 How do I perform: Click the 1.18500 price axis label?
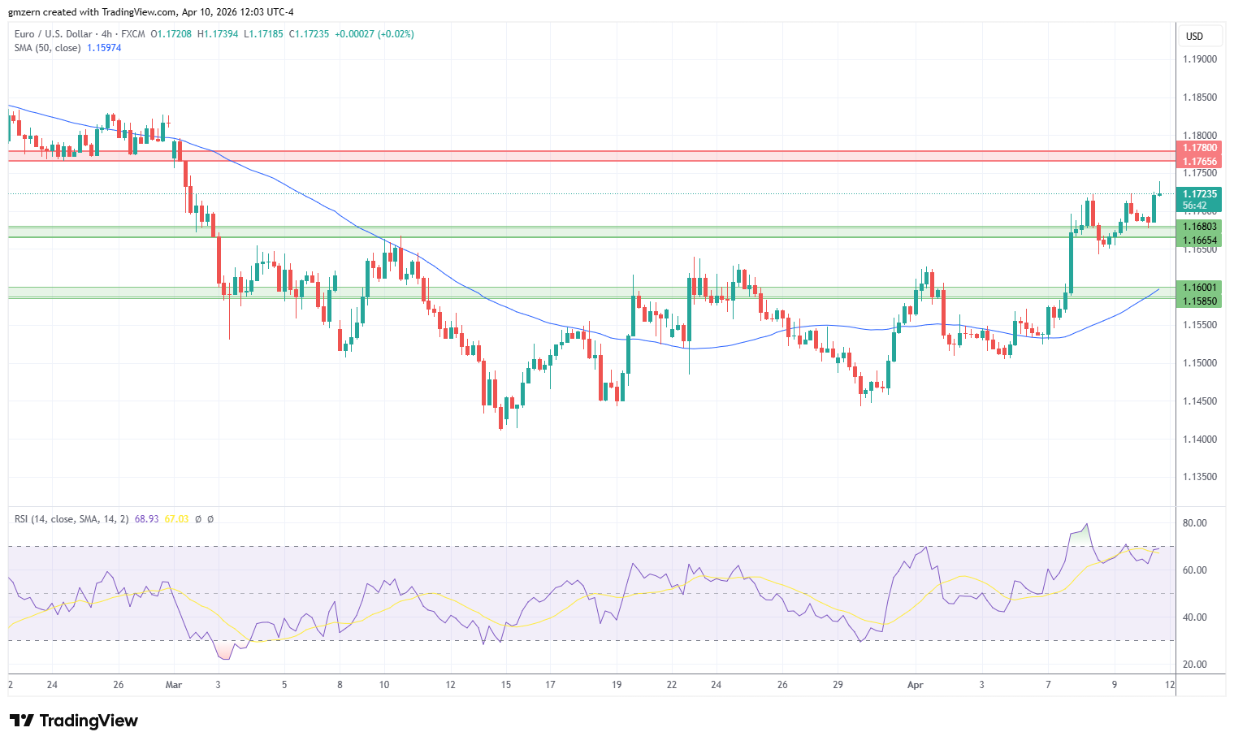[1200, 97]
